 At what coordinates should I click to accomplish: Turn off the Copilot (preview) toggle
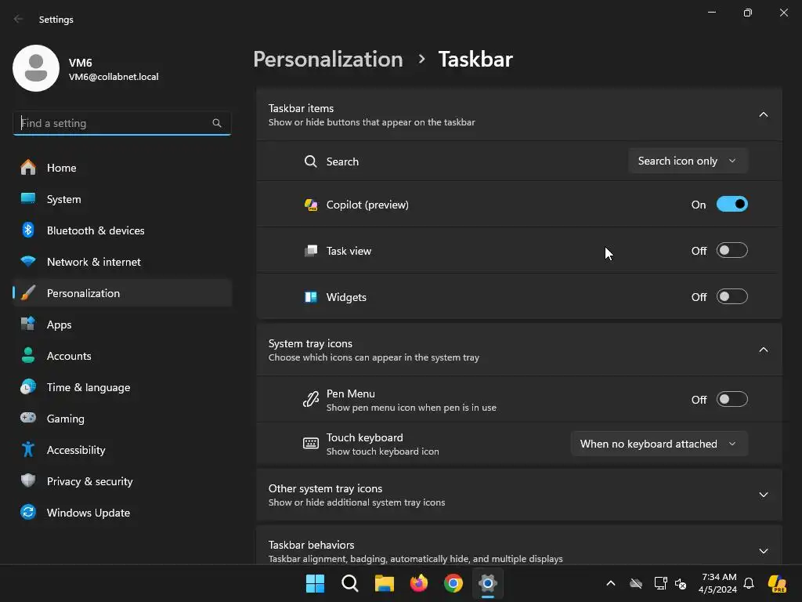tap(732, 205)
